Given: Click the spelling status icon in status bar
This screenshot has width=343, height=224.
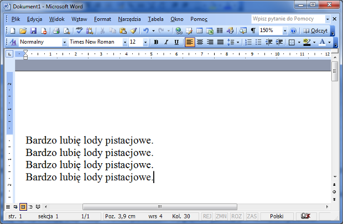Looking at the screenshot, I should (x=305, y=216).
